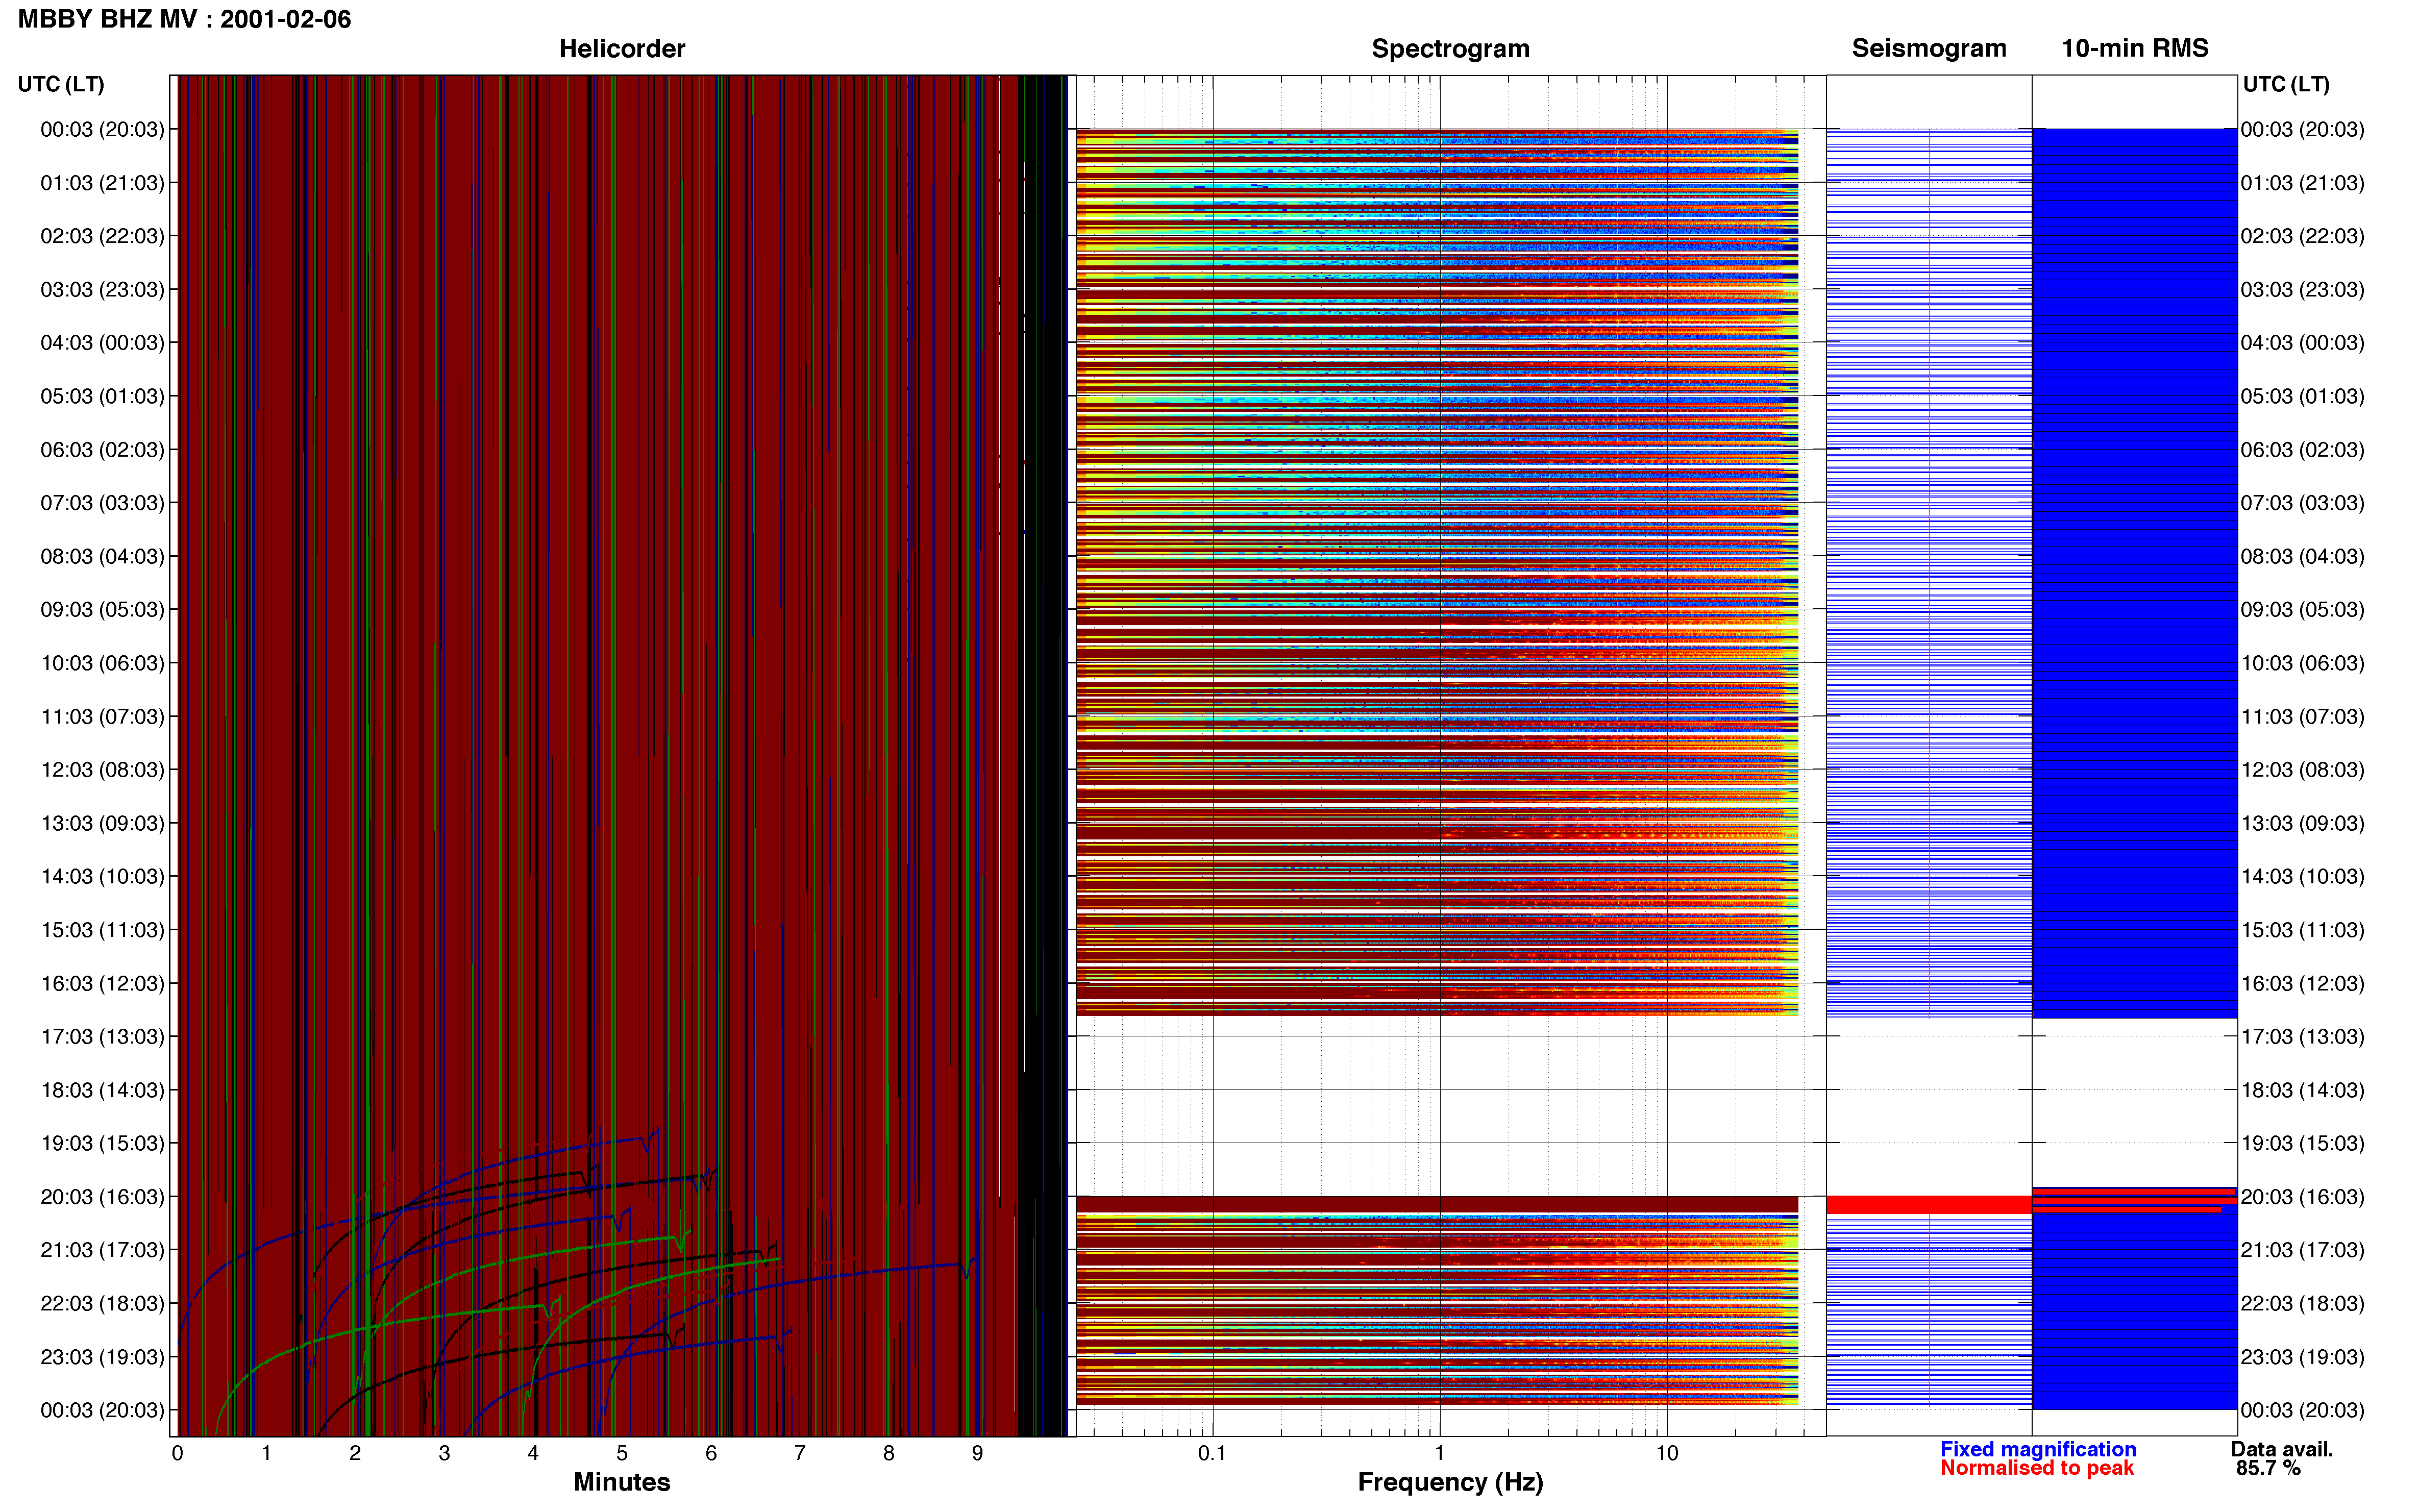Image resolution: width=2419 pixels, height=1512 pixels.
Task: Click the Helicorder panel title
Action: click(621, 48)
